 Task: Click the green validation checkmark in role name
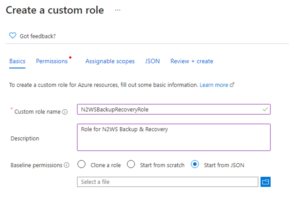[265, 109]
